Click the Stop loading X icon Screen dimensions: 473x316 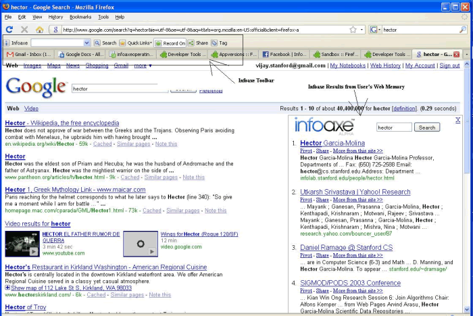(24, 29)
